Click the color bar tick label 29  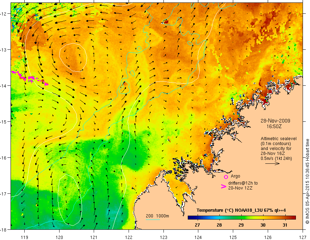point(241,225)
